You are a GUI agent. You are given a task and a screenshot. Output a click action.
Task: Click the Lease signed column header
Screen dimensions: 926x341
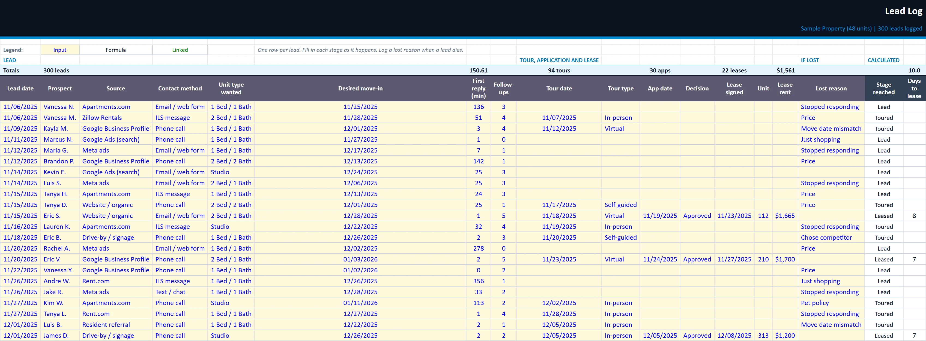click(x=734, y=88)
